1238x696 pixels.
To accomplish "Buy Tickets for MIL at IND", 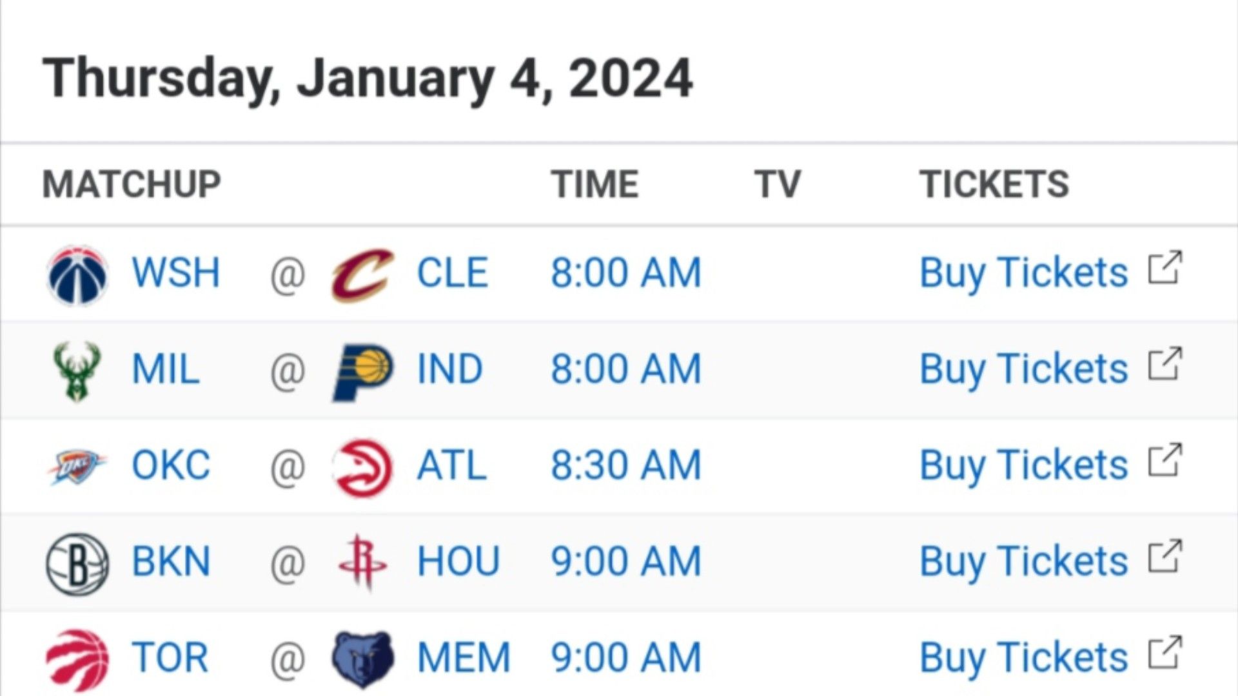I will [x=1023, y=369].
